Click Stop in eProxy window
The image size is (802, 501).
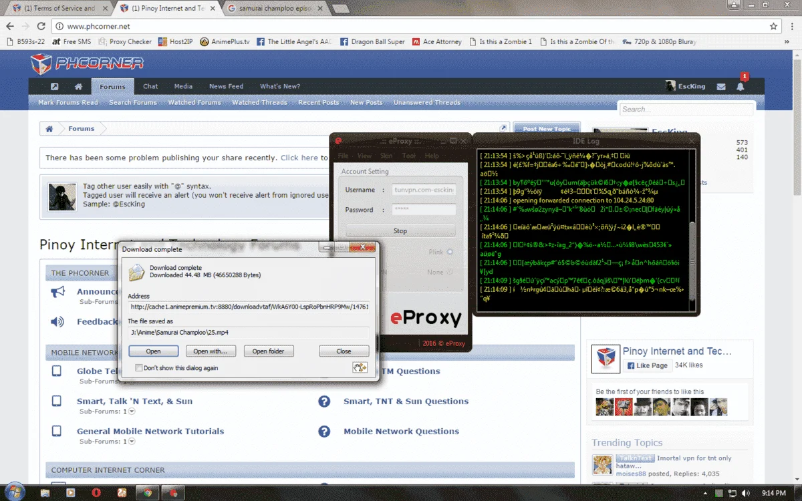pyautogui.click(x=400, y=230)
